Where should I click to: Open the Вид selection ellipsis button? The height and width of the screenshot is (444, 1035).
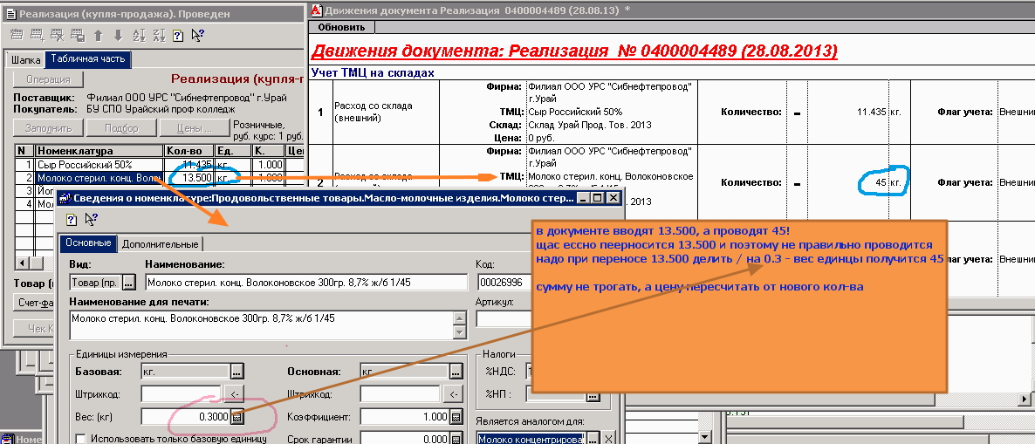tap(129, 282)
